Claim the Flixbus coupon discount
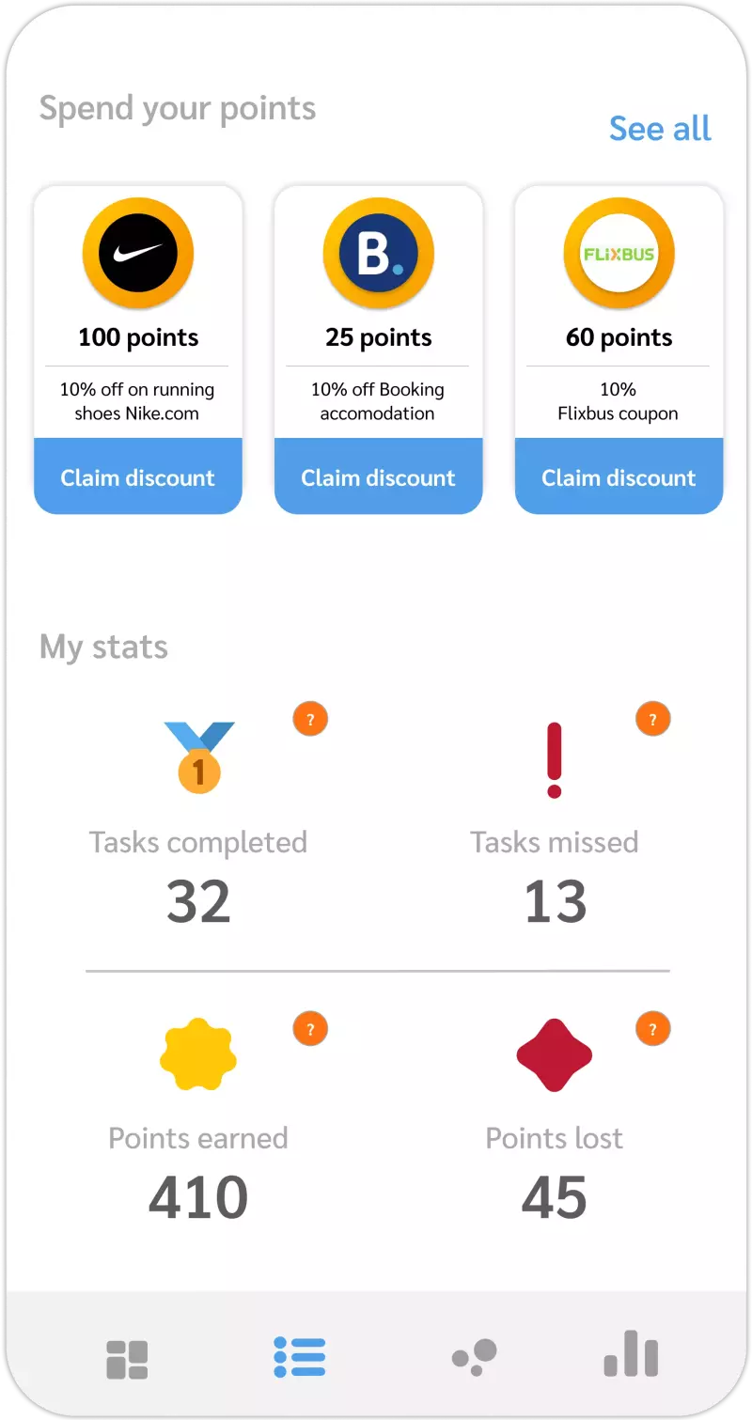Screen dimensions: 752x1420 coord(619,477)
